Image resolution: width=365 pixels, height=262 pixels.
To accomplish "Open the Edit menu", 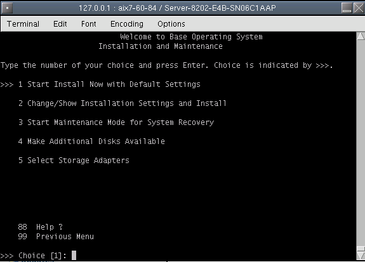I will (x=60, y=24).
